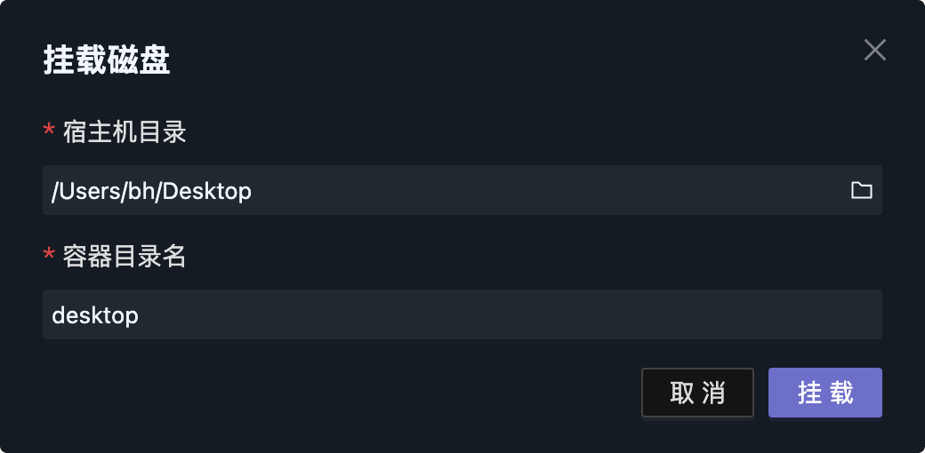Click the 挂载磁盘 dialog title
This screenshot has height=453, width=925.
pyautogui.click(x=107, y=61)
